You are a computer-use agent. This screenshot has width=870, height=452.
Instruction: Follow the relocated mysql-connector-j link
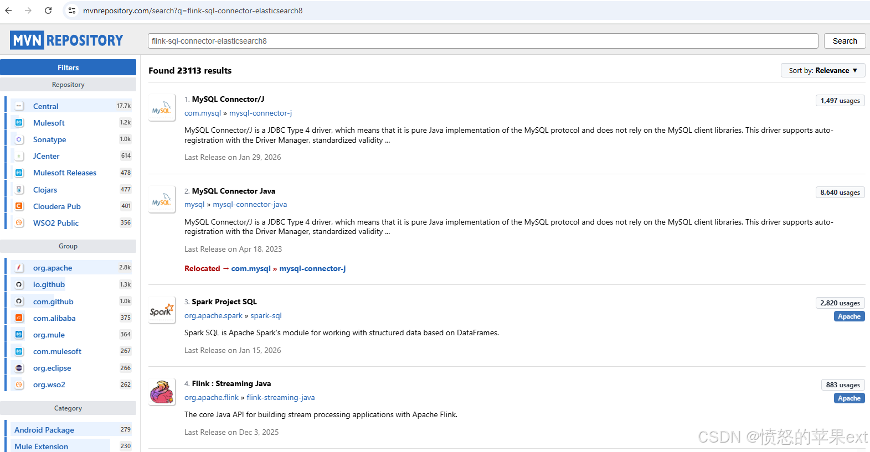coord(312,268)
